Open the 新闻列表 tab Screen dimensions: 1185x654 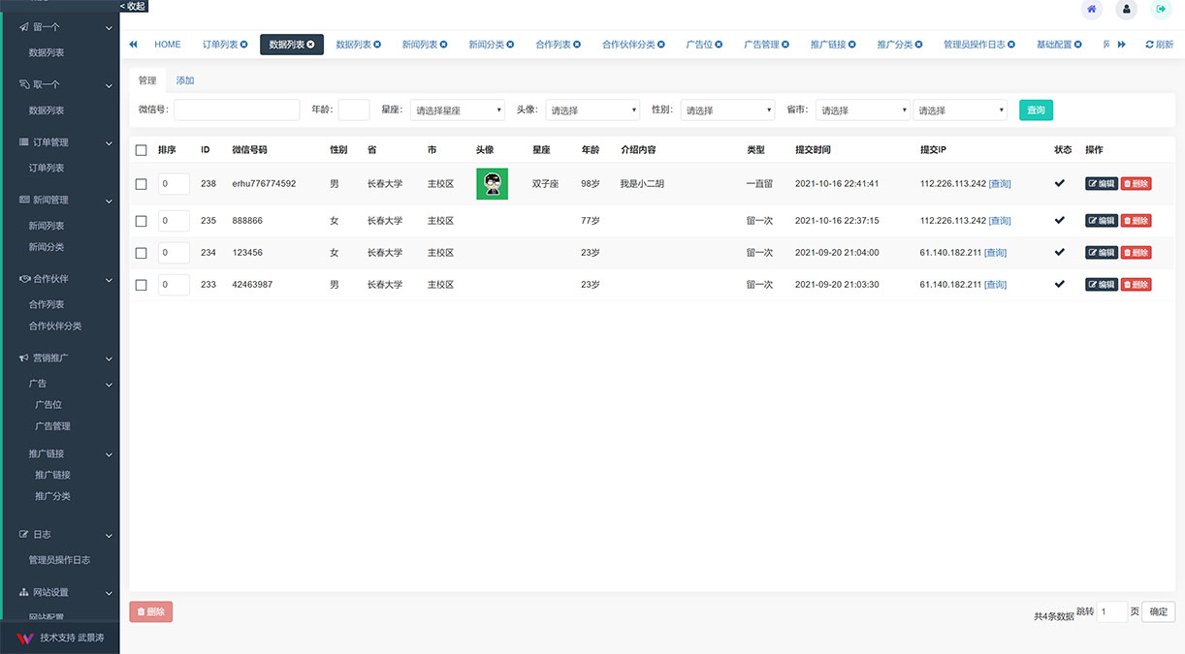[419, 45]
